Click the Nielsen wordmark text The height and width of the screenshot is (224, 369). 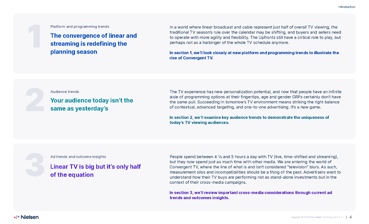coord(30,217)
